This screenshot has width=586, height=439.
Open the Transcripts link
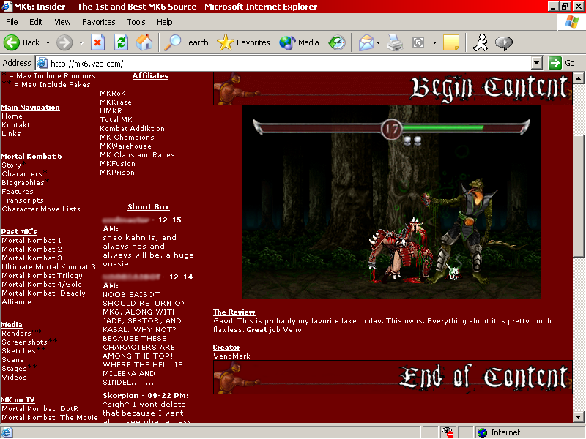[x=23, y=200]
